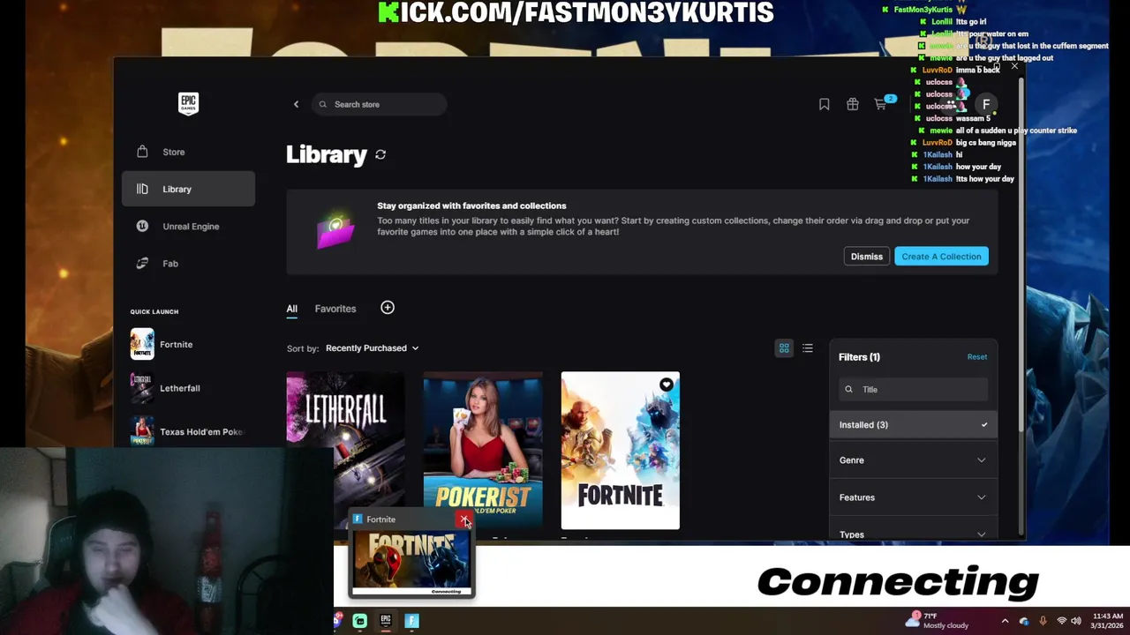
Task: Open Unreal Engine in the sidebar
Action: (188, 226)
